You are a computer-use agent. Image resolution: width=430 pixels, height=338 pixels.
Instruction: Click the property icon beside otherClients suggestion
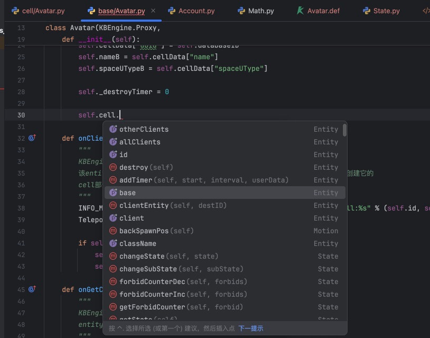pyautogui.click(x=113, y=129)
